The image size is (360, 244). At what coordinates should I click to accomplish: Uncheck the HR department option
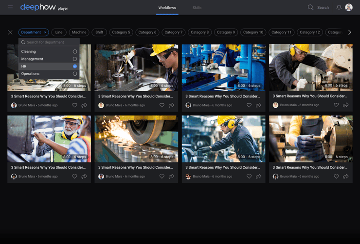75,66
